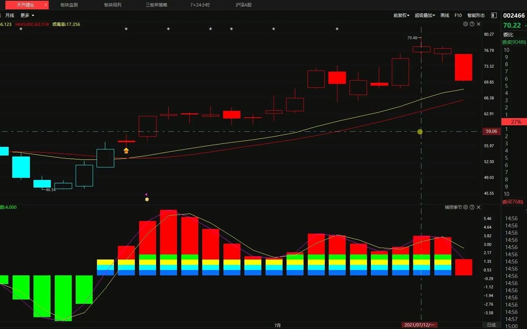Click the 59.06 price label on axis

(491, 131)
